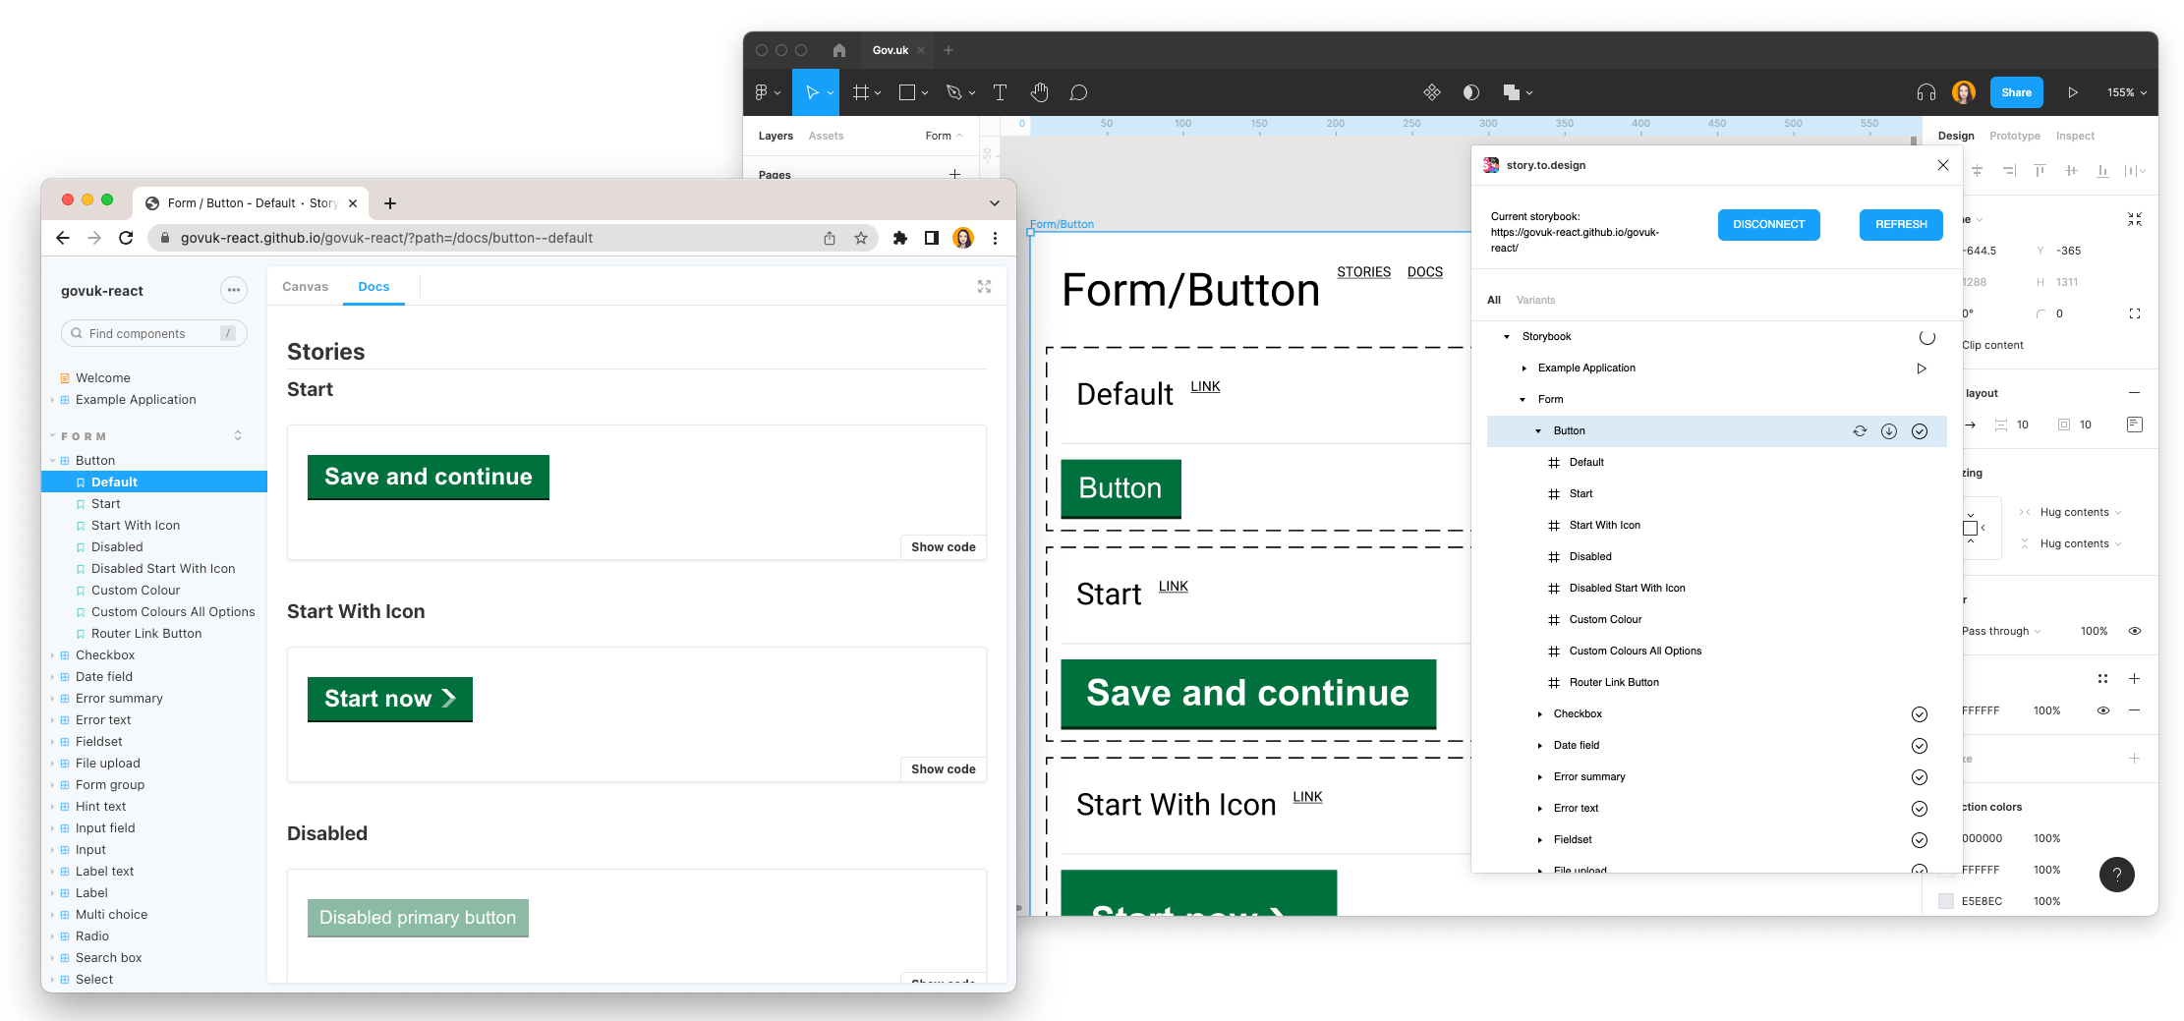
Task: Click the sync icon on Button row
Action: point(1860,431)
